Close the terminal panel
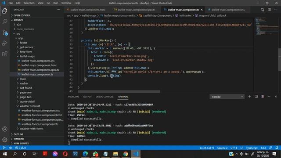 click(x=276, y=97)
